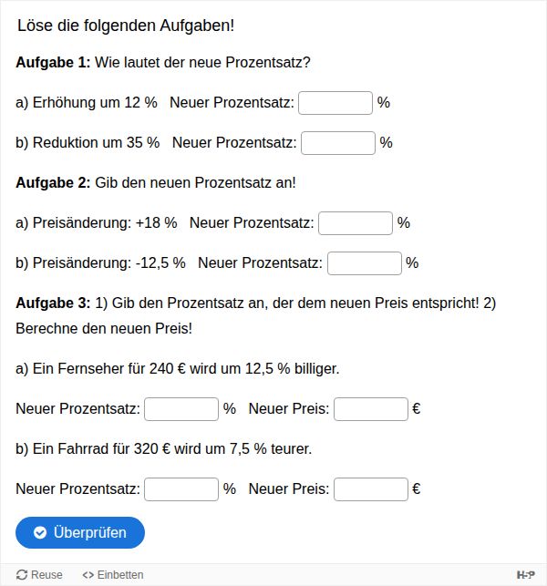547x586 pixels.
Task: Click the Aufgabe 2 heading text
Action: pyautogui.click(x=53, y=183)
